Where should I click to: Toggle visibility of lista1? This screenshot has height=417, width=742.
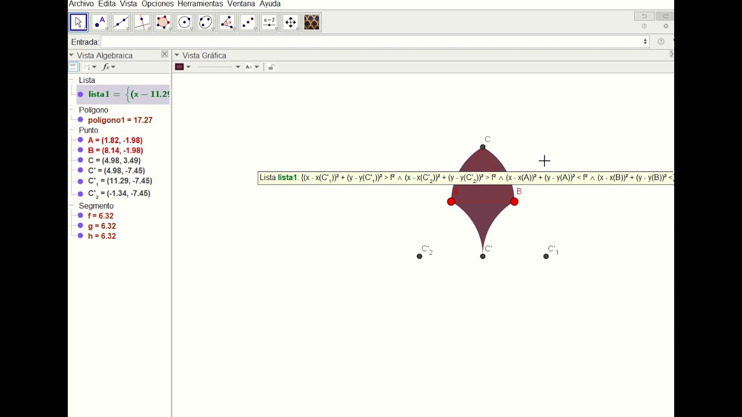[81, 94]
